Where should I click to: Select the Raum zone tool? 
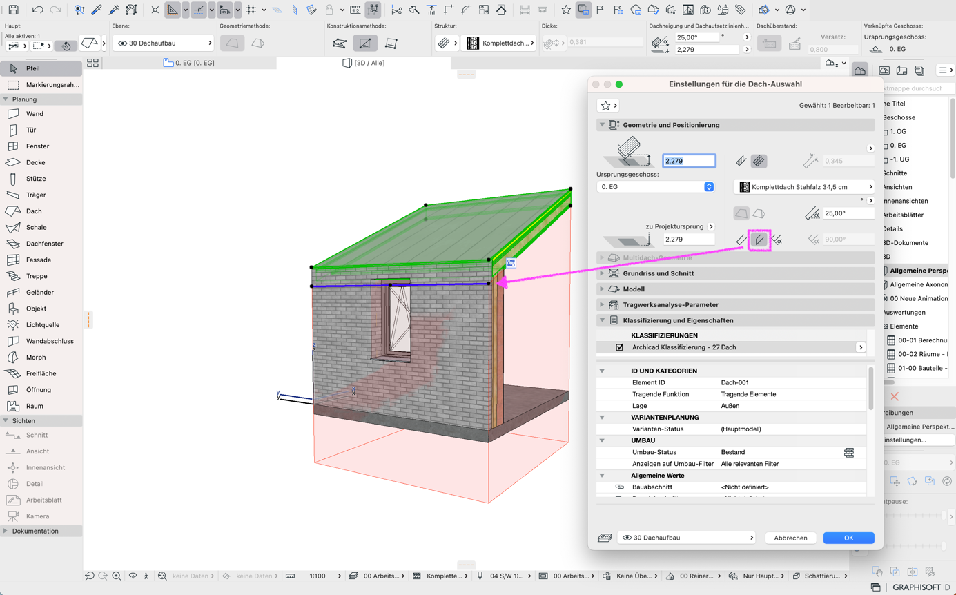click(x=41, y=406)
